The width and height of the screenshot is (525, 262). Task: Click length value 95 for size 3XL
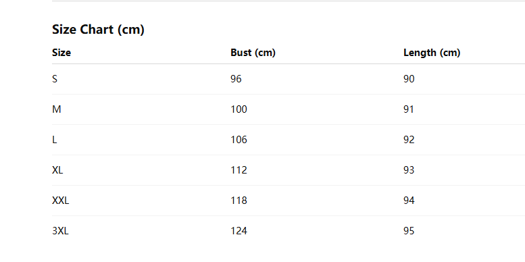409,231
